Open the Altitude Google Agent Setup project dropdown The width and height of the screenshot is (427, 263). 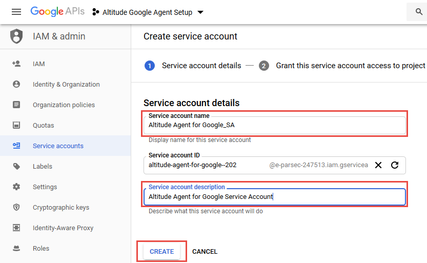148,12
